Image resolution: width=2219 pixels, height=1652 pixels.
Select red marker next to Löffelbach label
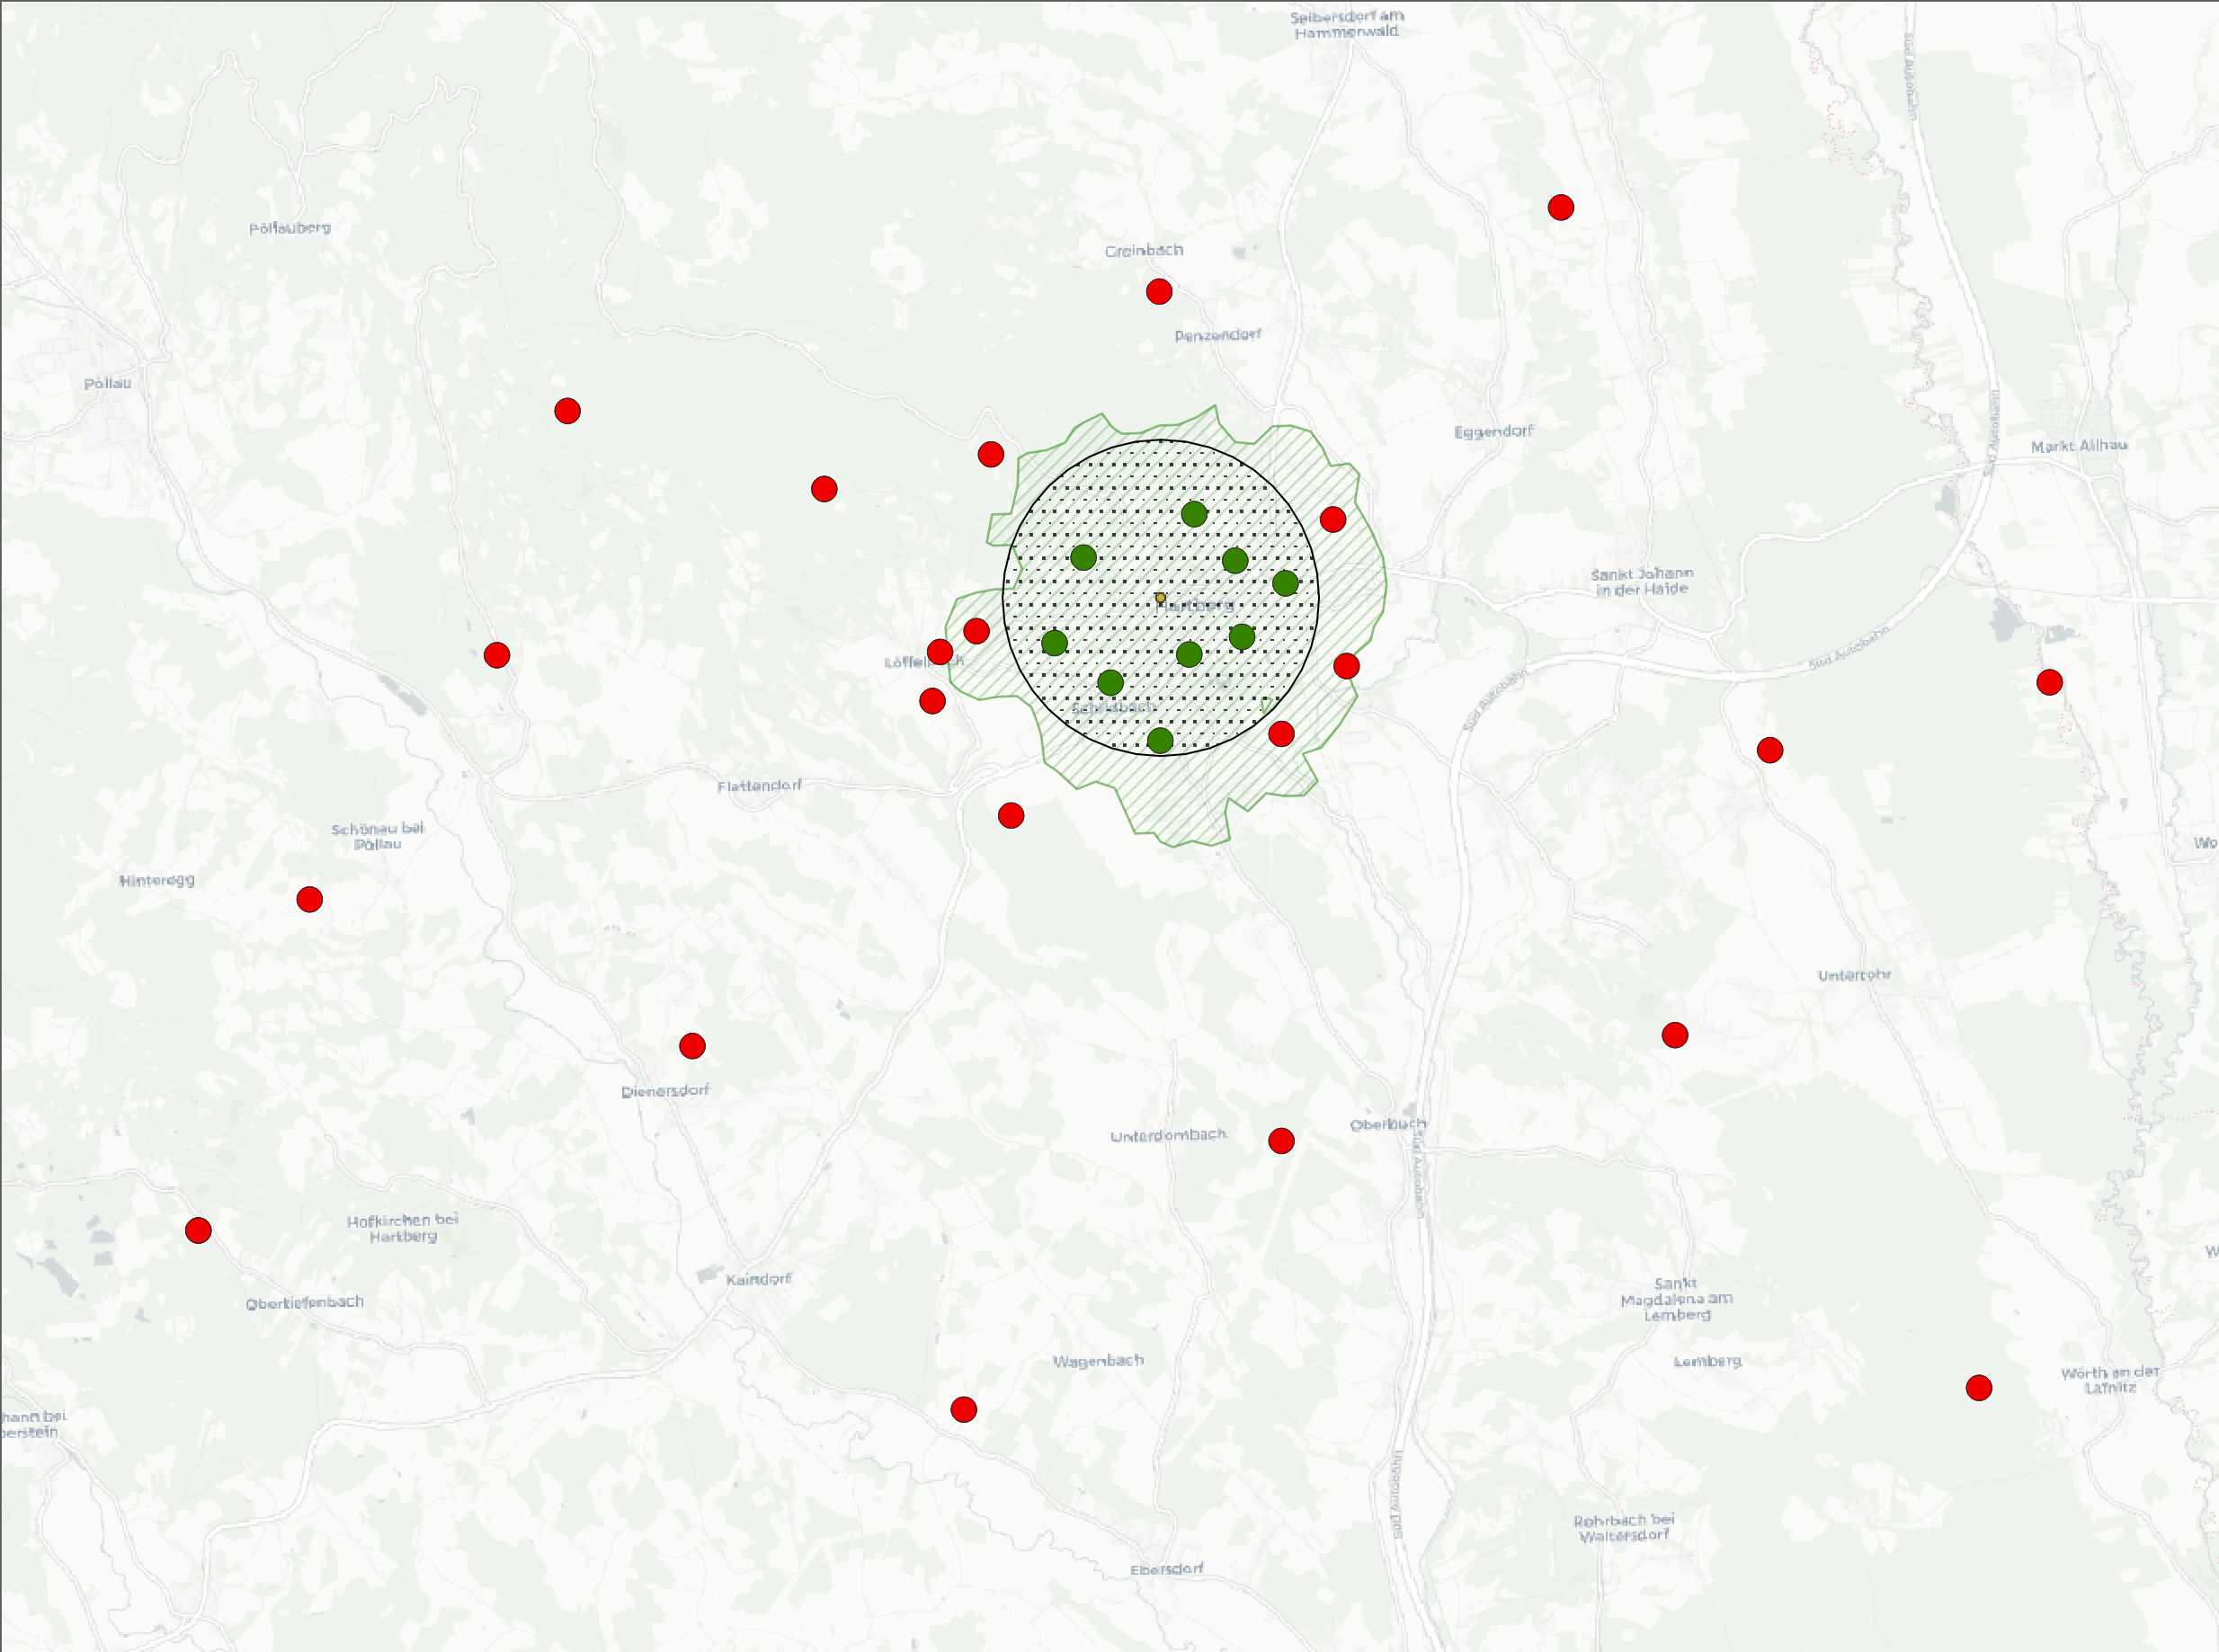coord(940,653)
